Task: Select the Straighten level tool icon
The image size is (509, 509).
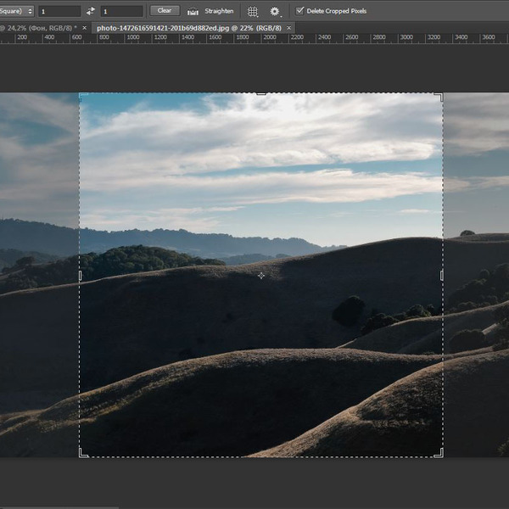Action: click(193, 11)
